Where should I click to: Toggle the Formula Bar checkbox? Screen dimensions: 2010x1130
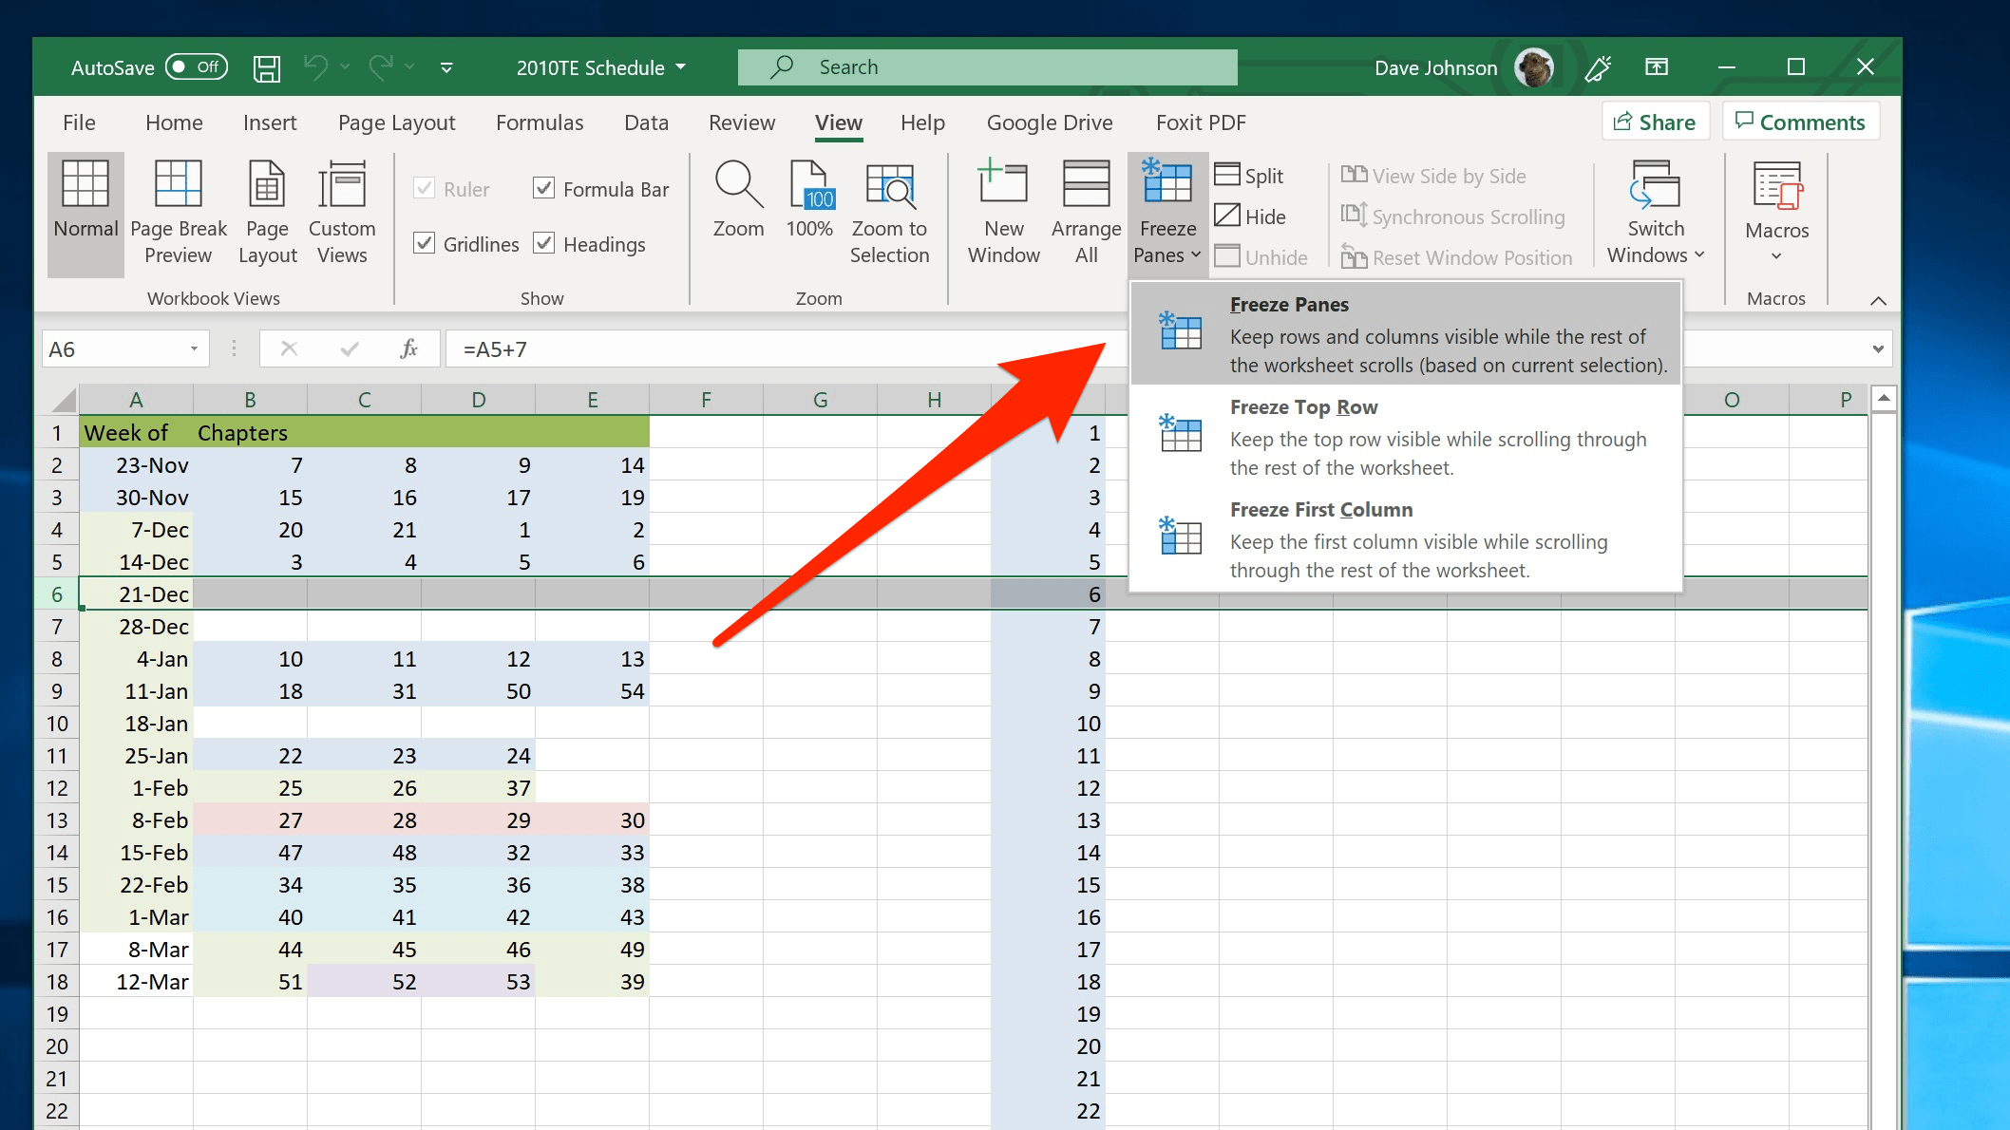pos(544,189)
